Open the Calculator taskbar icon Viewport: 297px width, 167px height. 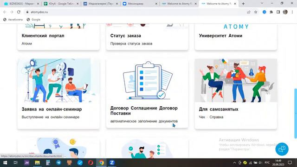pos(48,163)
